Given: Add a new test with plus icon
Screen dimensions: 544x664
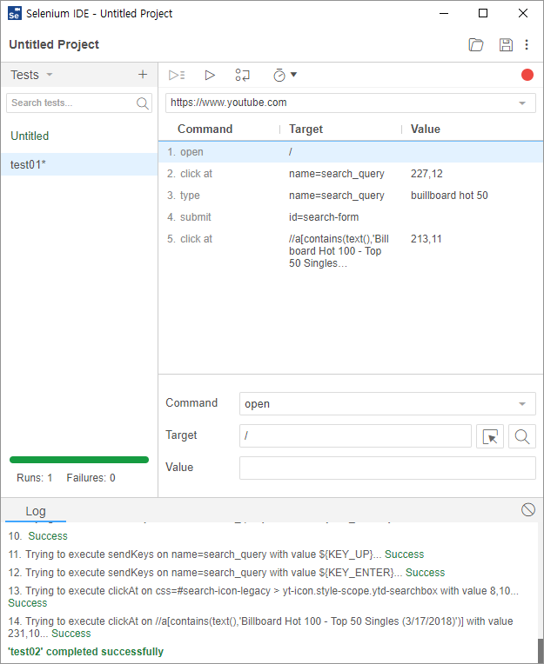Looking at the screenshot, I should 143,75.
